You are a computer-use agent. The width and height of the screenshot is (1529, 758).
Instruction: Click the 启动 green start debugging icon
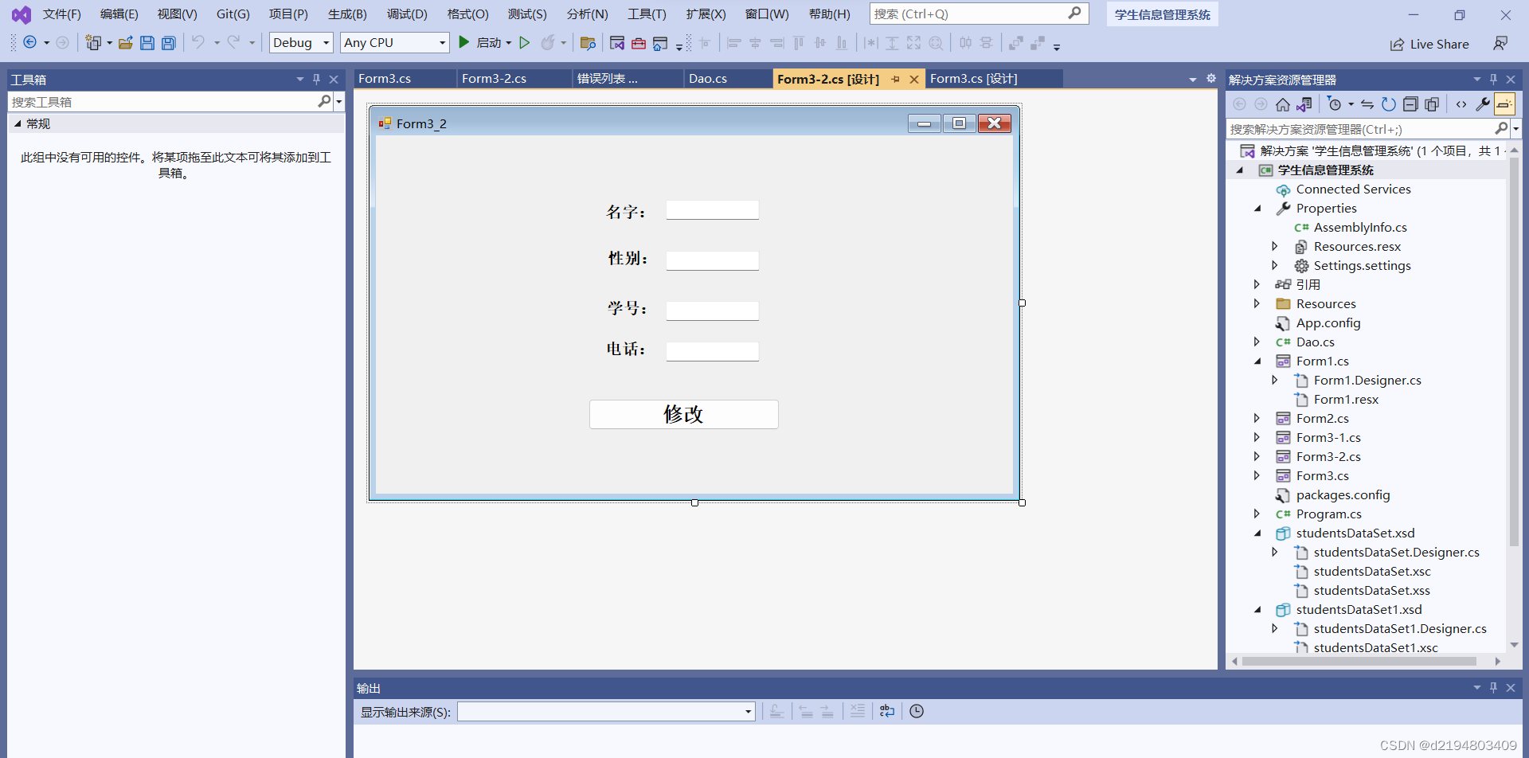[x=464, y=42]
